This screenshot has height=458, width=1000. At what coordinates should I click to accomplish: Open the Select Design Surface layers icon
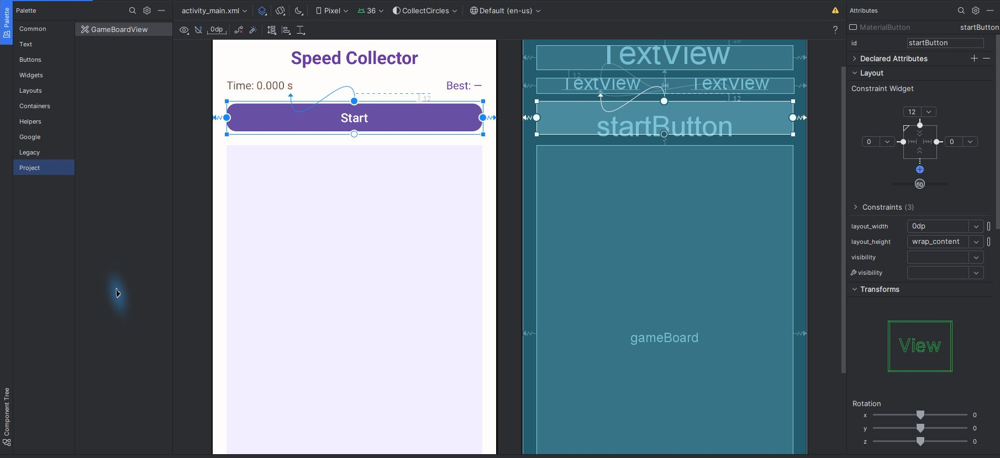(262, 10)
